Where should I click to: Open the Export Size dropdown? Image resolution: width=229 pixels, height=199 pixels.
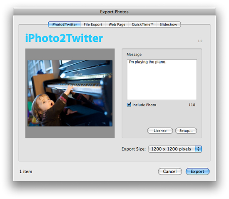(175, 149)
